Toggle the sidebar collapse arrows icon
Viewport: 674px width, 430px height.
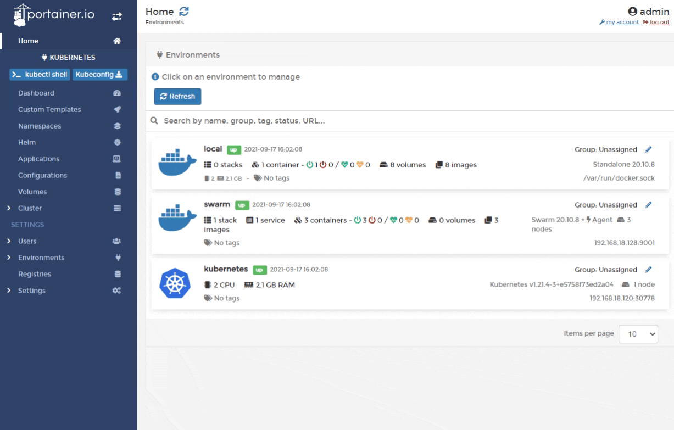click(x=116, y=16)
